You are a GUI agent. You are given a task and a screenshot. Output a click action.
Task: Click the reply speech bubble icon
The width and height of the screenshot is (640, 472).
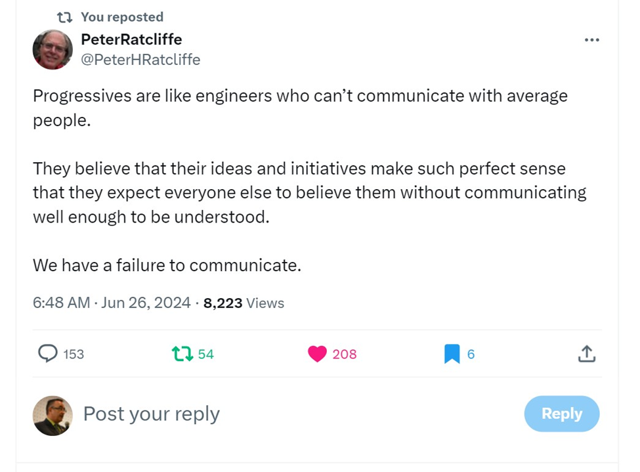point(48,354)
